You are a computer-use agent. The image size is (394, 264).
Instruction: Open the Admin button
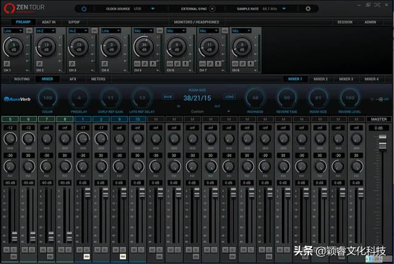click(x=371, y=22)
